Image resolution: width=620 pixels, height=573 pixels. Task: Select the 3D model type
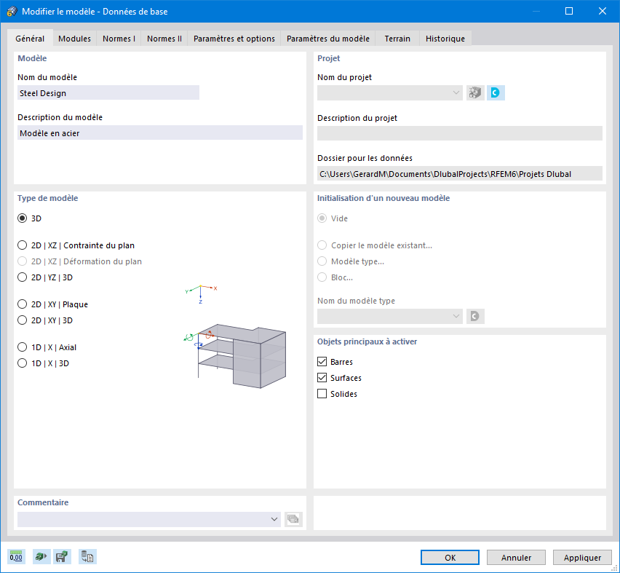(22, 218)
